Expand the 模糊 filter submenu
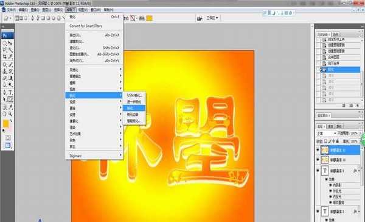This screenshot has width=365, height=222. pyautogui.click(x=94, y=82)
